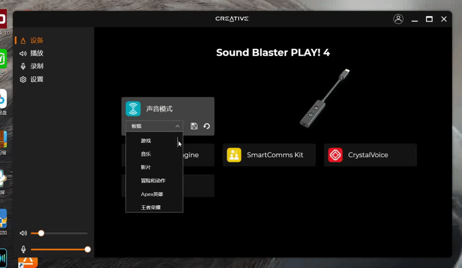Mute the microphone icon at bottom
Image resolution: width=462 pixels, height=268 pixels.
pos(23,250)
